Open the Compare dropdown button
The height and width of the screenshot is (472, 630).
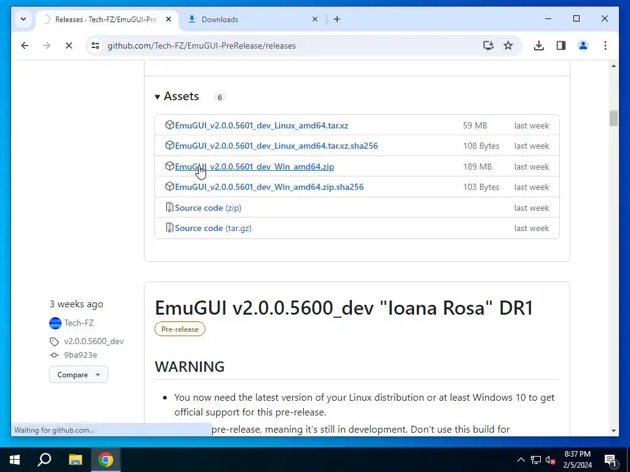tap(78, 374)
